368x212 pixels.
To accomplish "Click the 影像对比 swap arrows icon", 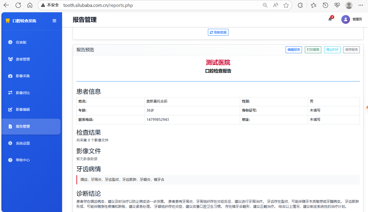I will (x=10, y=93).
